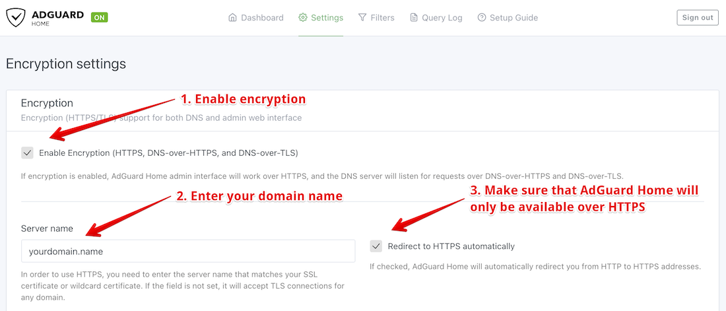This screenshot has height=311, width=726.
Task: Click the house icon beside Dashboard
Action: tap(232, 18)
